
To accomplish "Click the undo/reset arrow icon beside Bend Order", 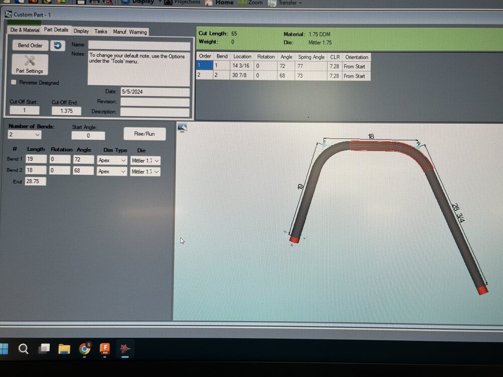I will [58, 46].
